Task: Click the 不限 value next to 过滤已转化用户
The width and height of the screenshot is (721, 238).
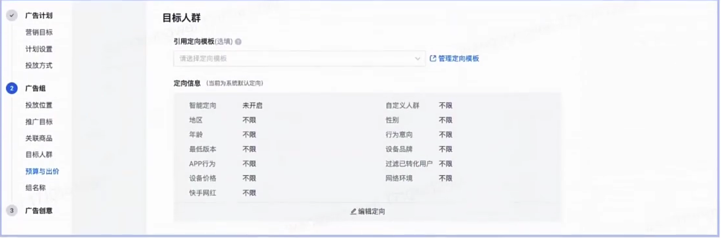Action: point(445,164)
